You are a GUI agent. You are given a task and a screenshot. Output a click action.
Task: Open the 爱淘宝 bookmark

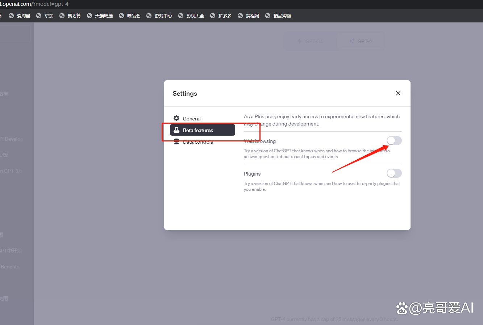pos(19,16)
